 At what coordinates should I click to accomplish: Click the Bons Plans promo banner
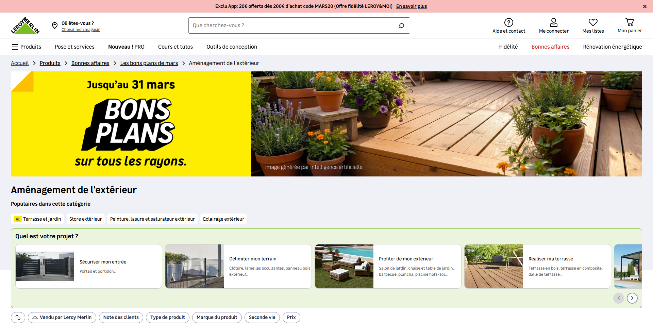pos(326,124)
